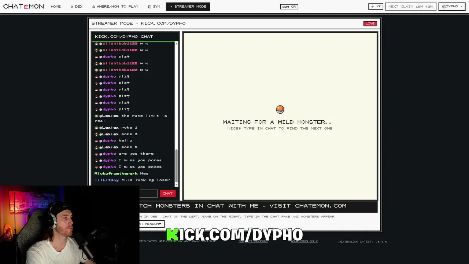Open Where/How to Play

(115, 7)
